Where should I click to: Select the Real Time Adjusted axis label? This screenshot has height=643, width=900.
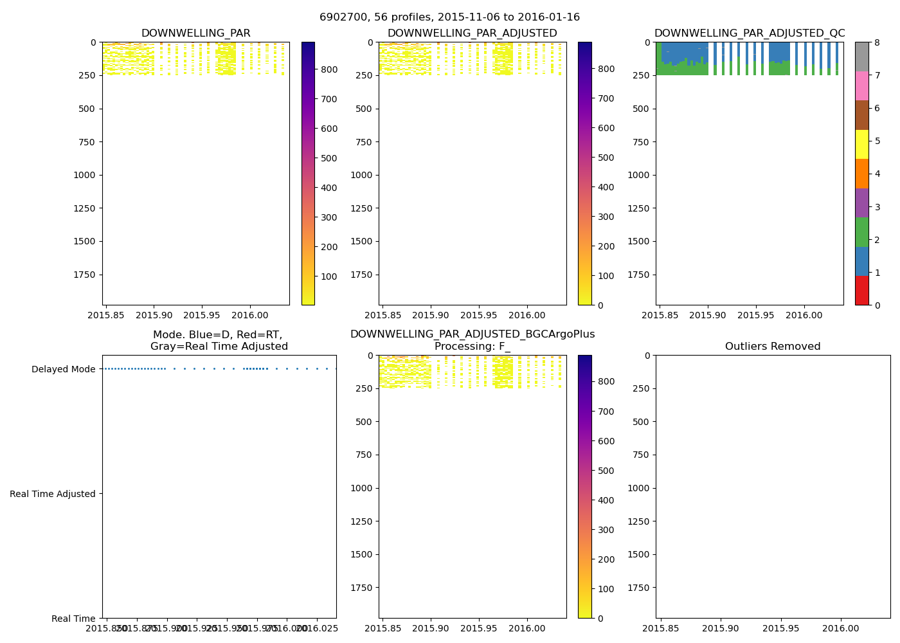tap(53, 494)
